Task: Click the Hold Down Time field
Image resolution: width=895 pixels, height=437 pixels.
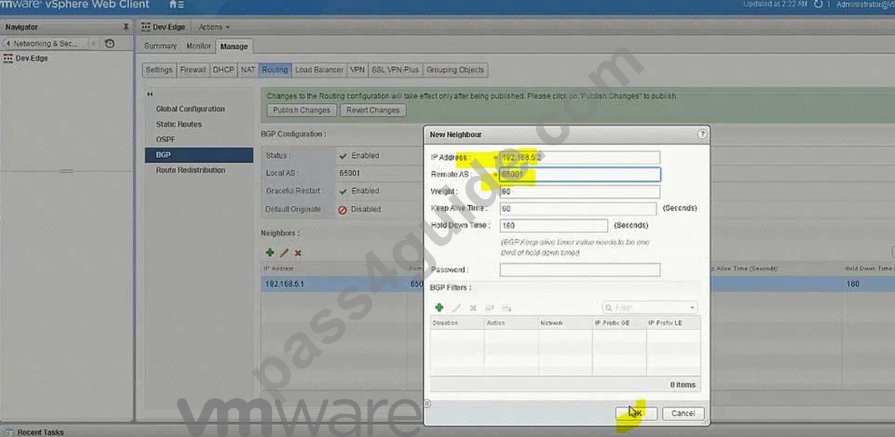Action: coord(553,225)
